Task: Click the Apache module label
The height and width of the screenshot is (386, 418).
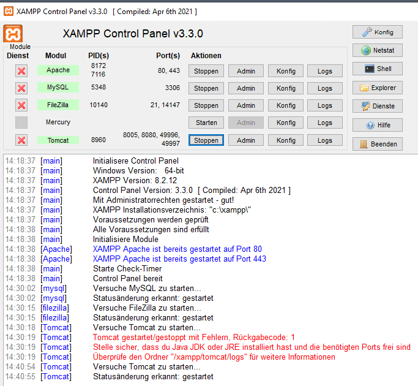Action: tap(58, 70)
